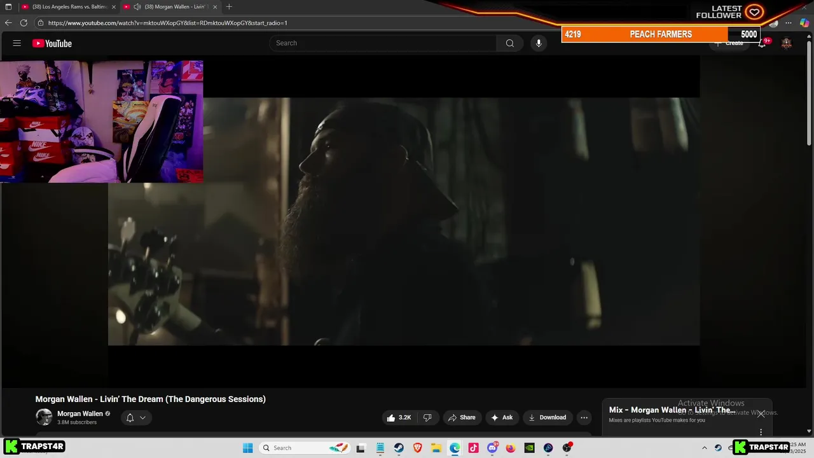Click the YouTube search magnifier button
This screenshot has width=814, height=458.
[510, 43]
